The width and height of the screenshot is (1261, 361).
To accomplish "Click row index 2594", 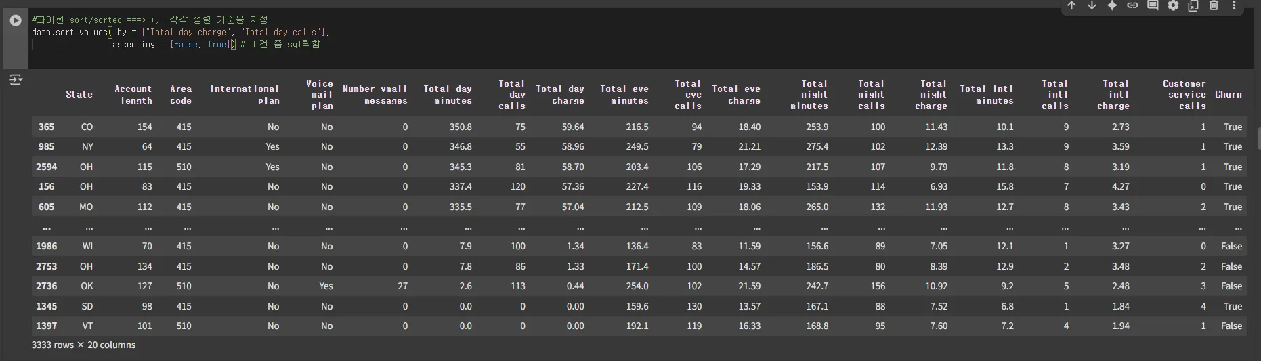I will 46,167.
